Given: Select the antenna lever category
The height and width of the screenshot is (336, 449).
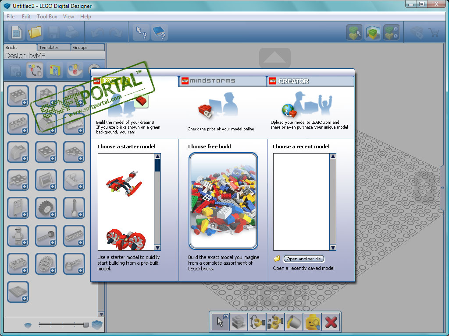Looking at the screenshot, I should tap(74, 208).
